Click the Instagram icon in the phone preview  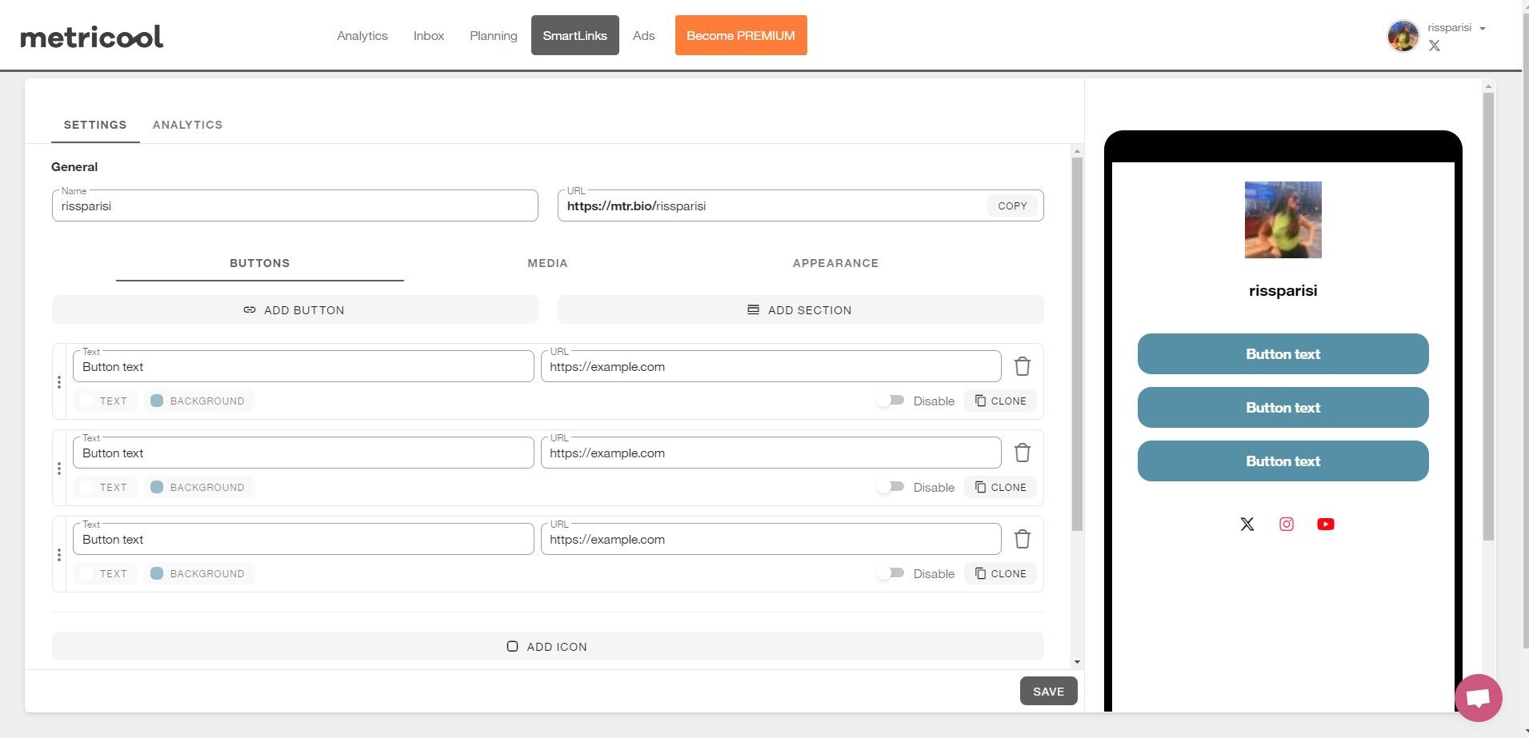(x=1286, y=525)
